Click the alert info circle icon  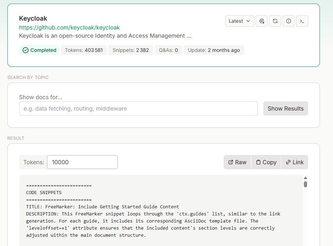(288, 21)
